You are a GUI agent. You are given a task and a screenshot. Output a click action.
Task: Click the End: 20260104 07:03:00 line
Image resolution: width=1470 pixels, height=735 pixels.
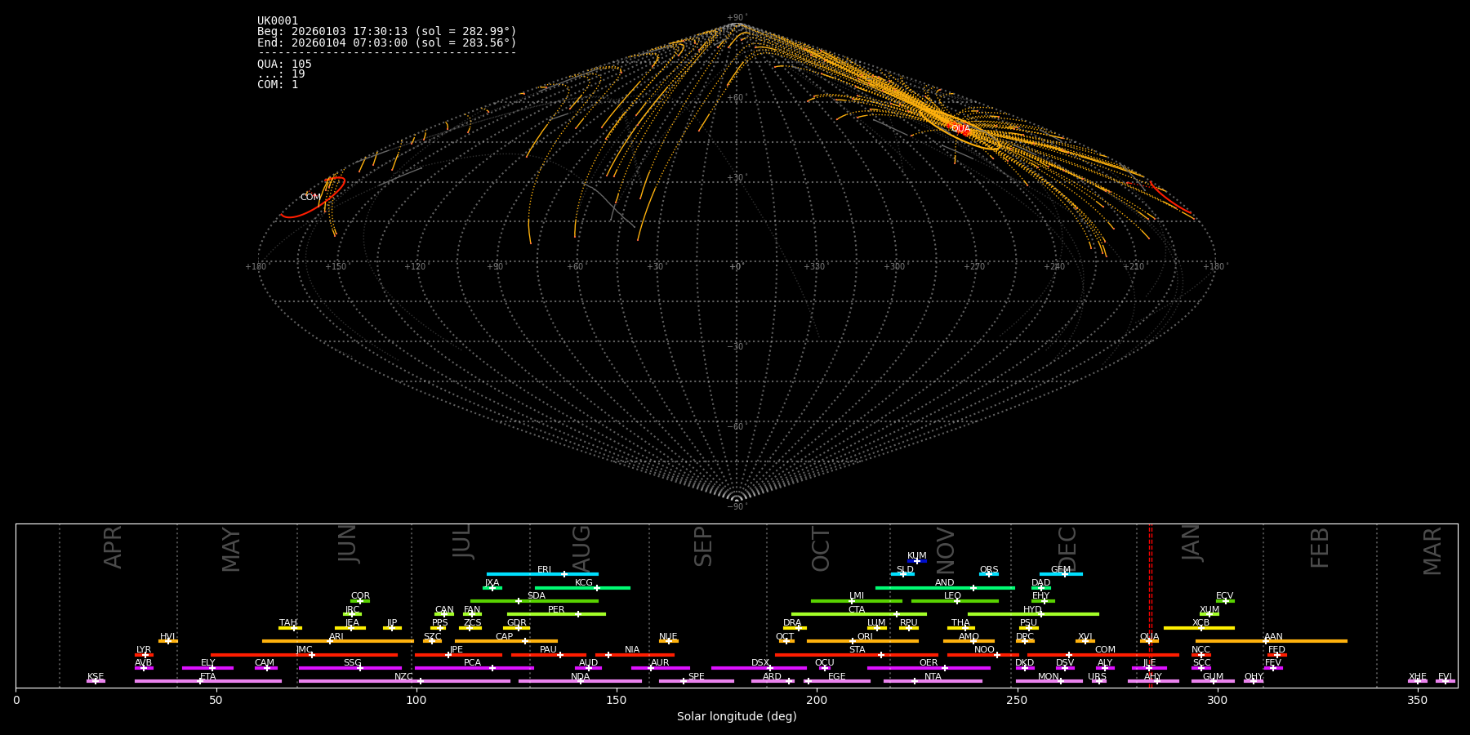tap(386, 42)
